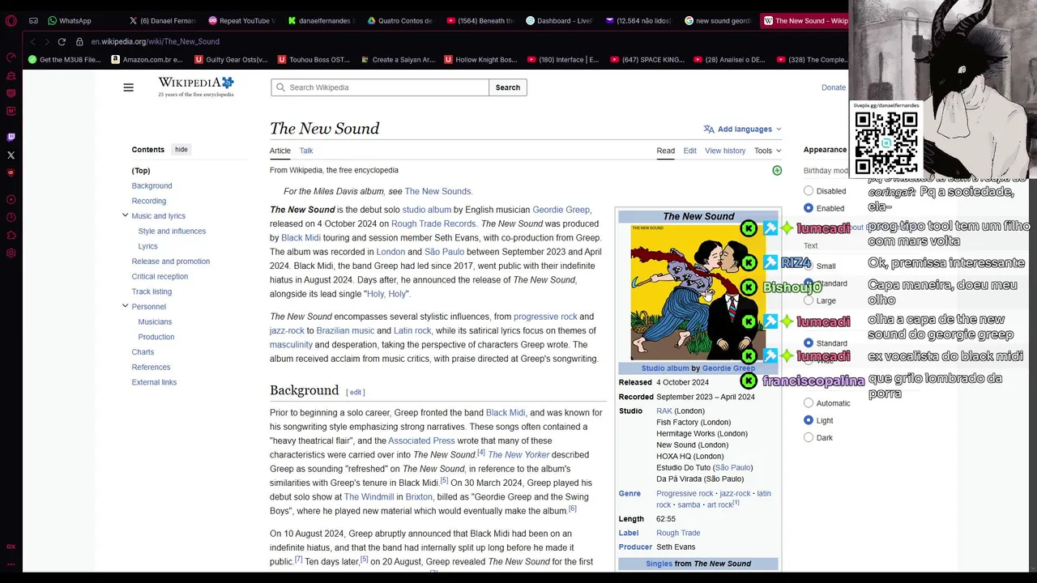Viewport: 1037px width, 583px height.
Task: Open the extensions cube sidebar icon
Action: 11,235
